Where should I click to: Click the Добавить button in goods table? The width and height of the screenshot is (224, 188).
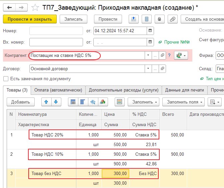(x=21, y=102)
